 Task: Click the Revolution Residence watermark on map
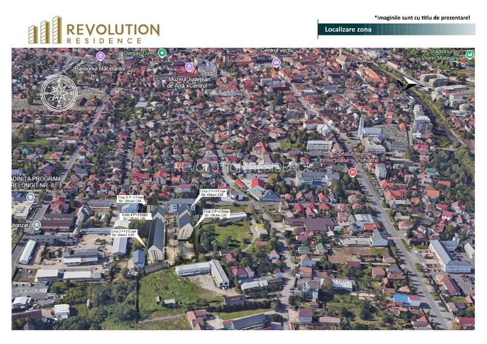[x=243, y=167]
